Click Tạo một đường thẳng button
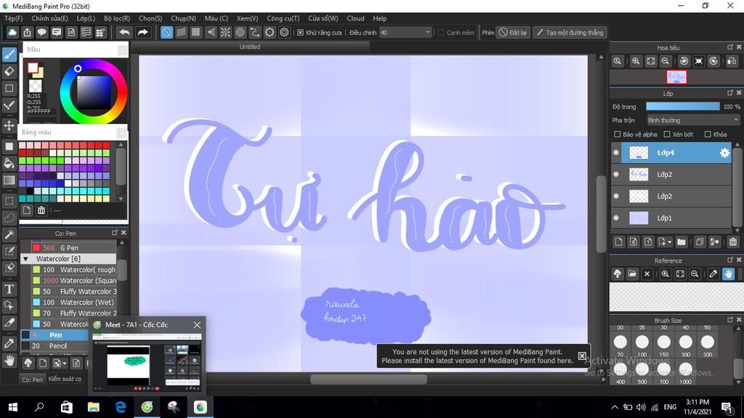 [x=570, y=33]
